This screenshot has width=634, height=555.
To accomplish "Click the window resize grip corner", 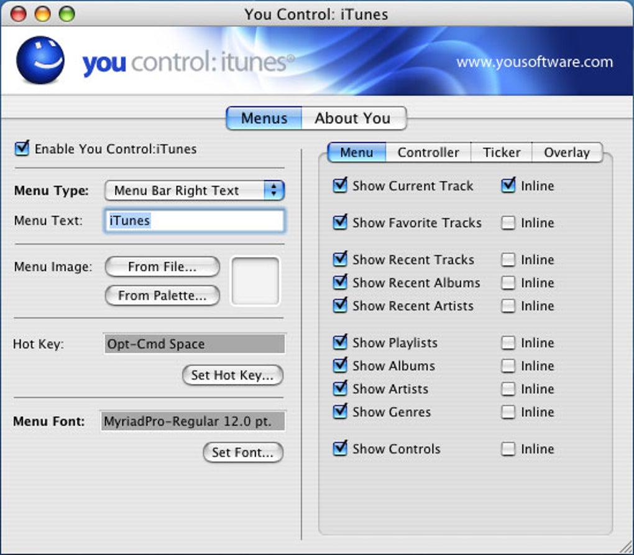I will click(x=625, y=546).
